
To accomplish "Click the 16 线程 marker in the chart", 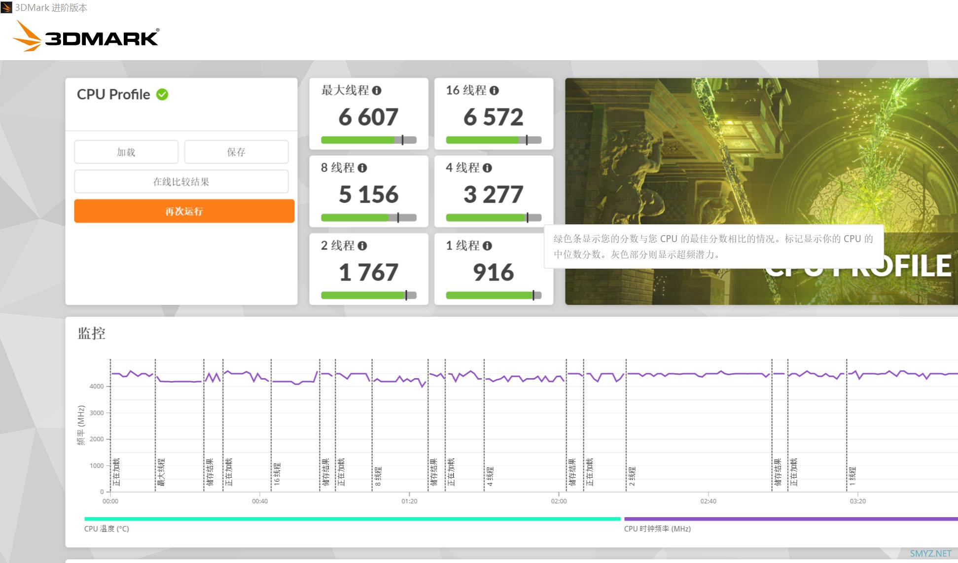I will point(277,474).
